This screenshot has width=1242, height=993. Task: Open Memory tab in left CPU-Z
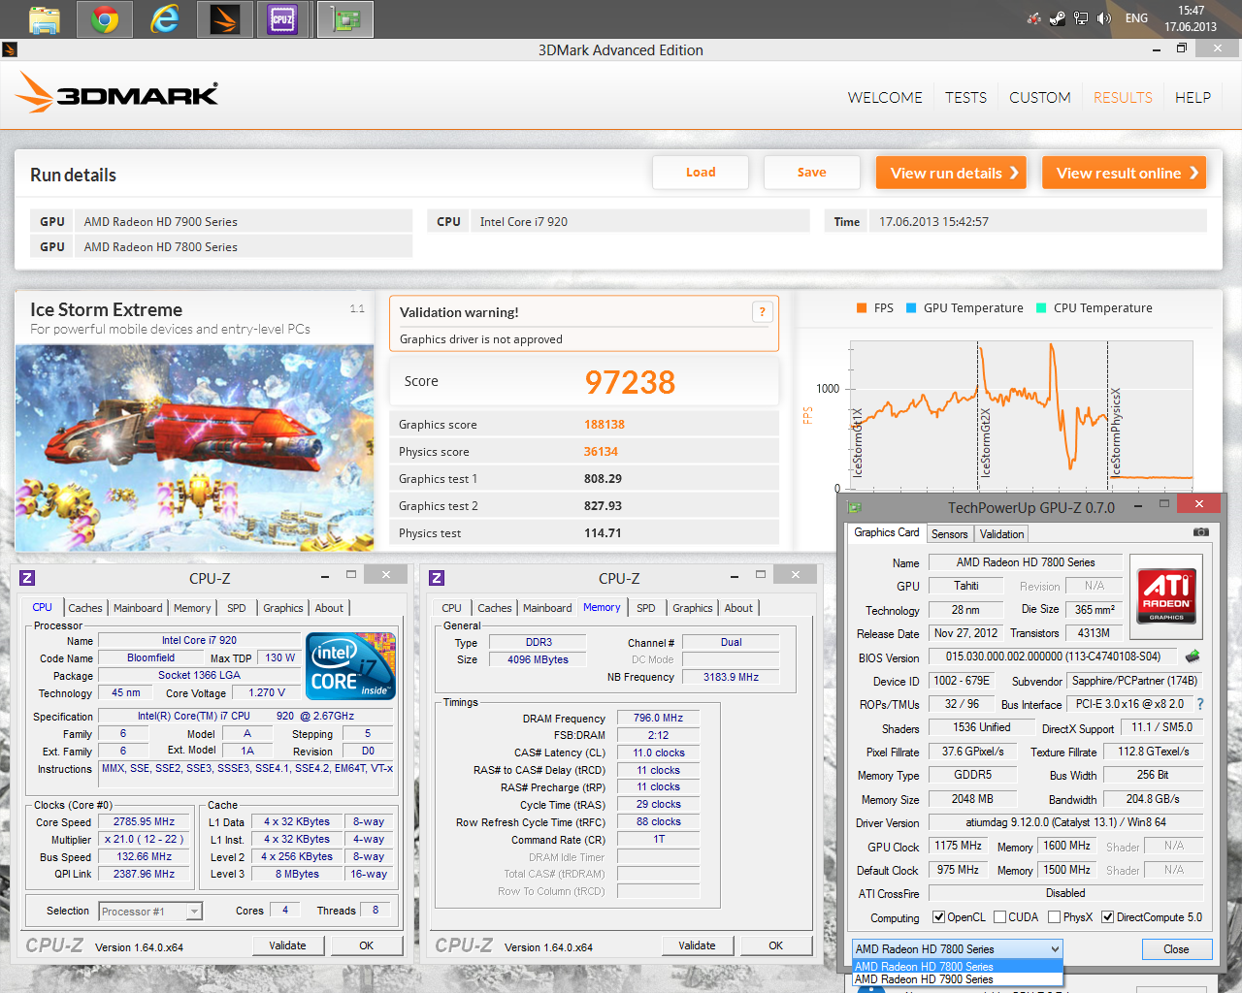tap(192, 608)
